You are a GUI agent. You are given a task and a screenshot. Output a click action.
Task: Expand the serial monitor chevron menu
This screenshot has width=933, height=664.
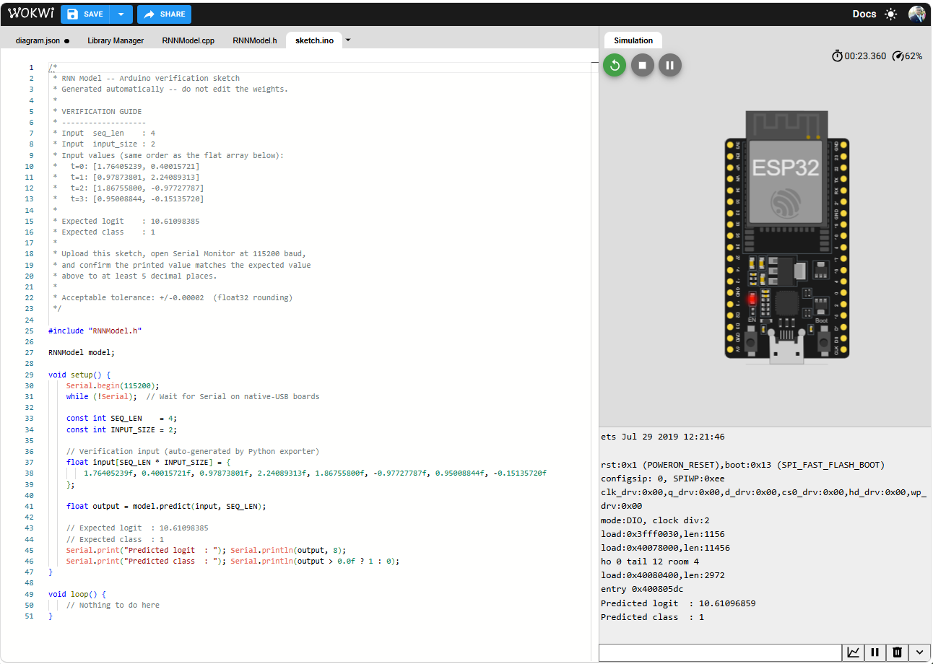coord(919,652)
